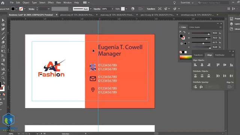
Task: Select the Zoom tool
Action: tap(3, 78)
